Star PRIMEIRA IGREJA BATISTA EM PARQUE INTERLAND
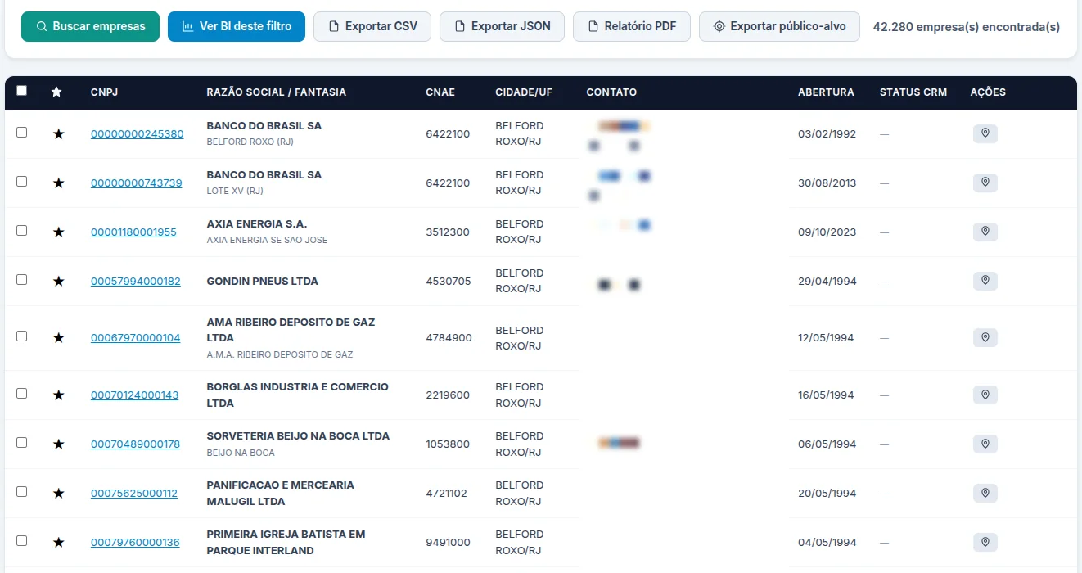Screen dimensions: 1082x573 coord(58,542)
